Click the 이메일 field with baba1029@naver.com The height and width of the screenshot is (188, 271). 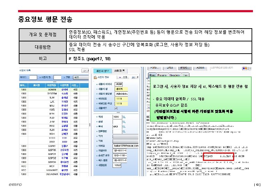[x=126, y=146]
